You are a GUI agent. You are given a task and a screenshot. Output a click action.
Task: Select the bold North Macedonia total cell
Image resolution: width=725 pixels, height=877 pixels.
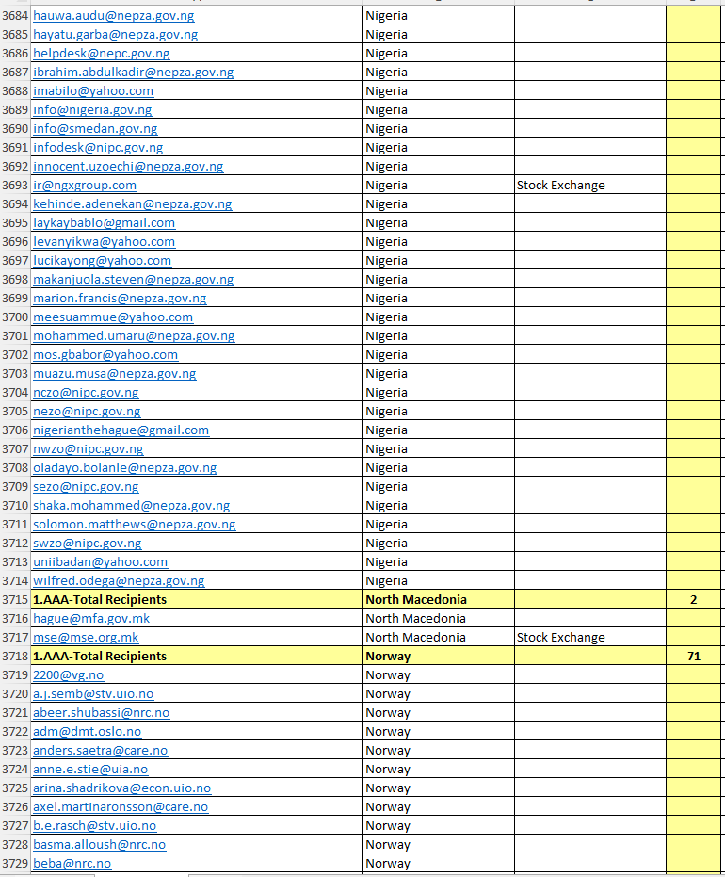[x=438, y=599]
